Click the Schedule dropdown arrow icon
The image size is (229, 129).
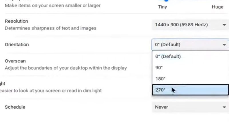(x=224, y=107)
